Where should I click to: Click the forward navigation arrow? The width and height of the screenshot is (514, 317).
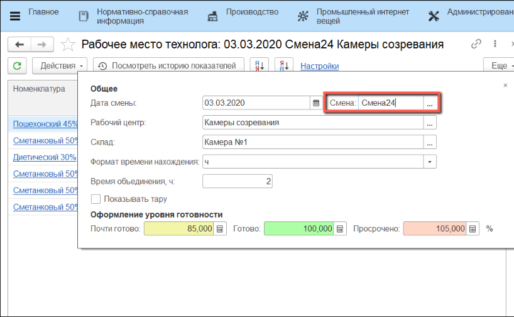[41, 45]
